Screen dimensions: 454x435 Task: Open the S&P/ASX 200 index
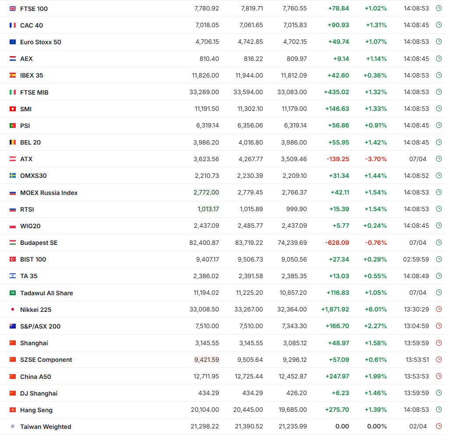point(40,326)
